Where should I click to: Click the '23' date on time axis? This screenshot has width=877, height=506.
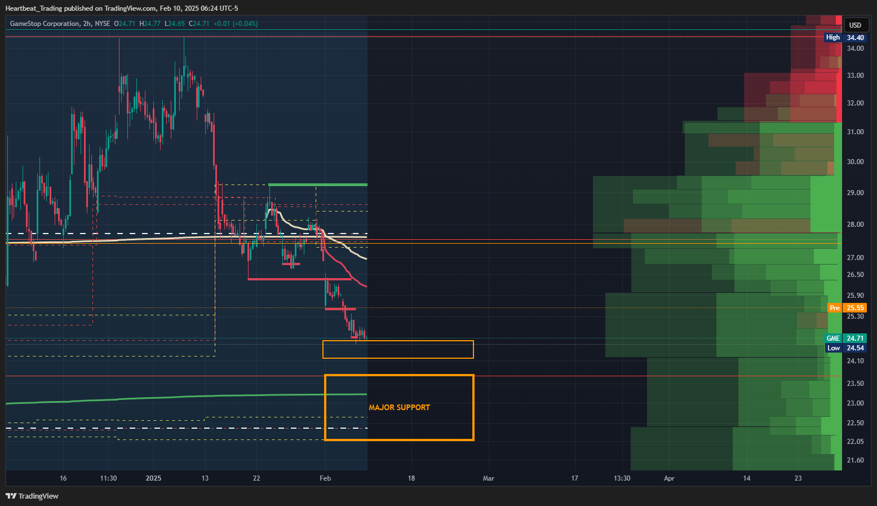click(x=798, y=478)
